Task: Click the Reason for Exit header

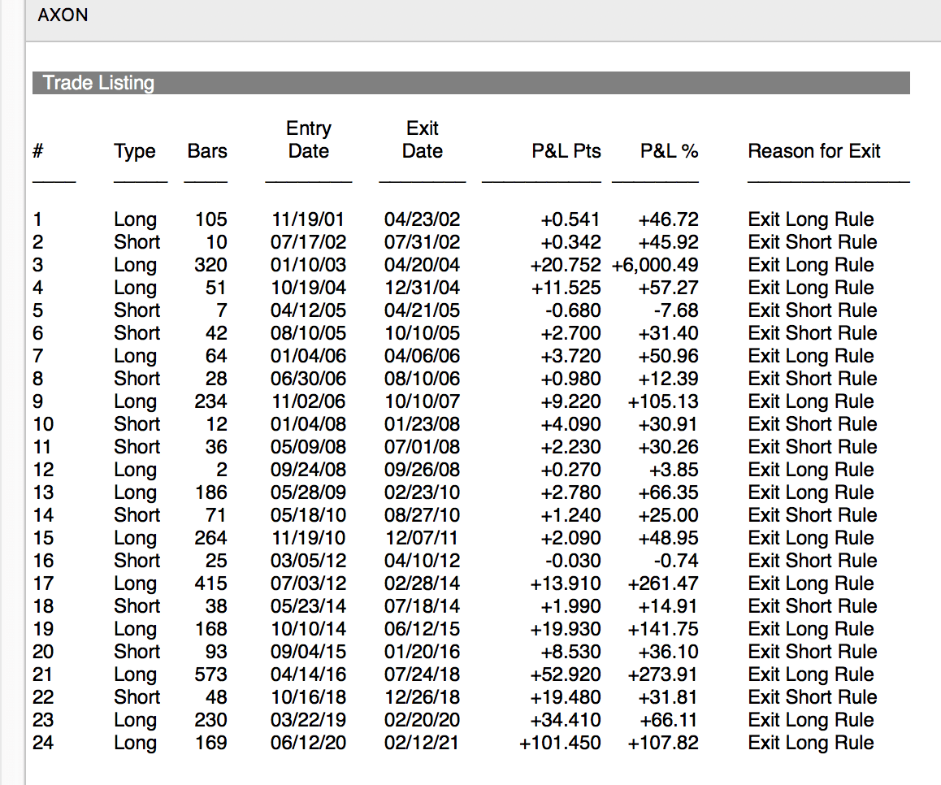Action: click(x=813, y=151)
